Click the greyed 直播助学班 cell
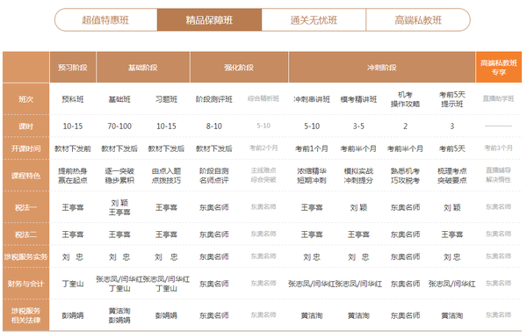This screenshot has height=332, width=527. pyautogui.click(x=498, y=98)
